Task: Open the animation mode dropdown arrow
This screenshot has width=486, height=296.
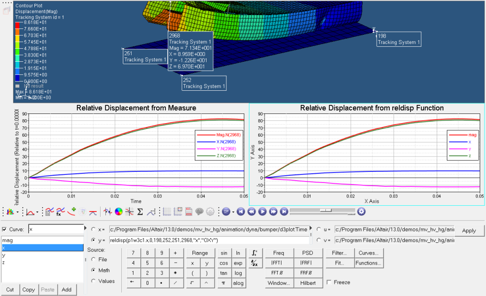Action: pyautogui.click(x=233, y=212)
